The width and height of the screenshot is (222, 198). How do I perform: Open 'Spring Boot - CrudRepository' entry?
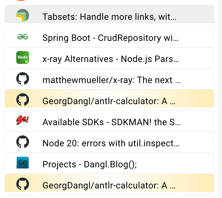click(x=110, y=38)
